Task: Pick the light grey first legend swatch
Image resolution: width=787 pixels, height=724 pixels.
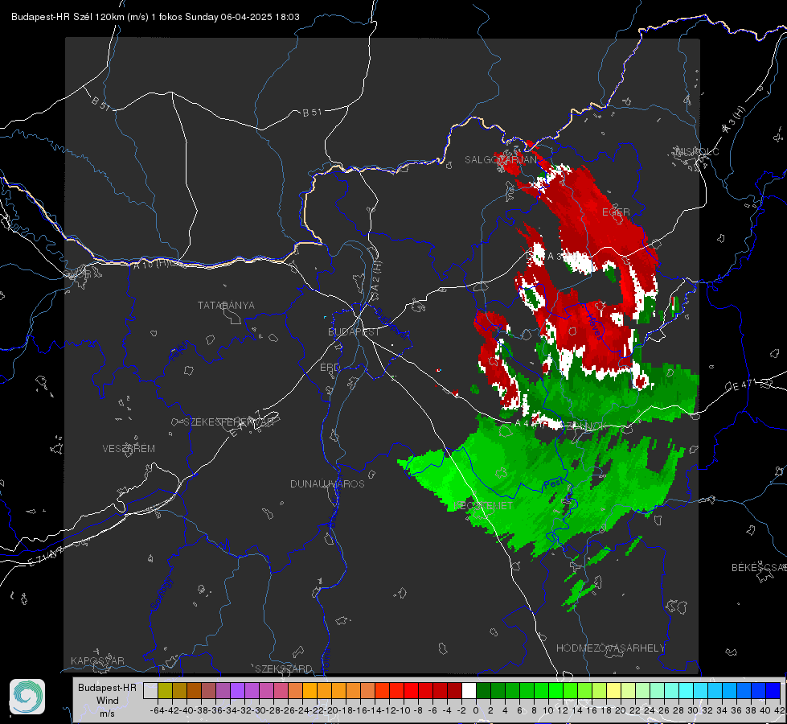Action: click(x=150, y=690)
